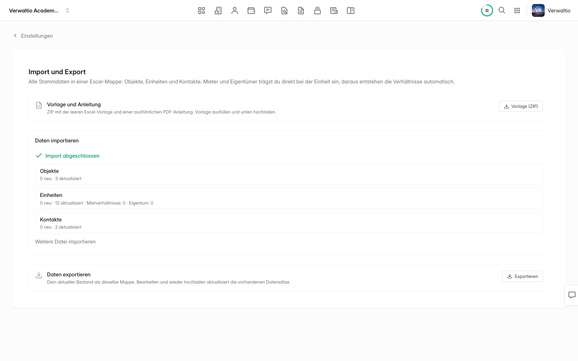
Task: Click the 'Import abgeschlossen' status text
Action: point(72,156)
